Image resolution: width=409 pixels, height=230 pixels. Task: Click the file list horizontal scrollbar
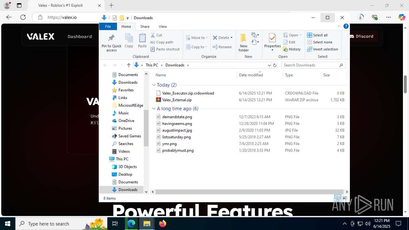pos(250,192)
